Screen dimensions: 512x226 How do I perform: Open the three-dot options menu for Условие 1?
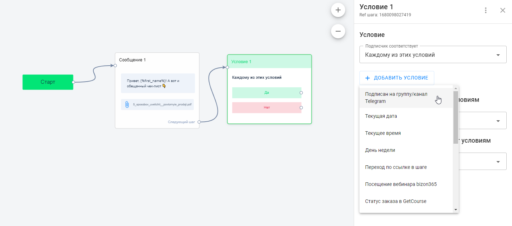click(x=486, y=10)
